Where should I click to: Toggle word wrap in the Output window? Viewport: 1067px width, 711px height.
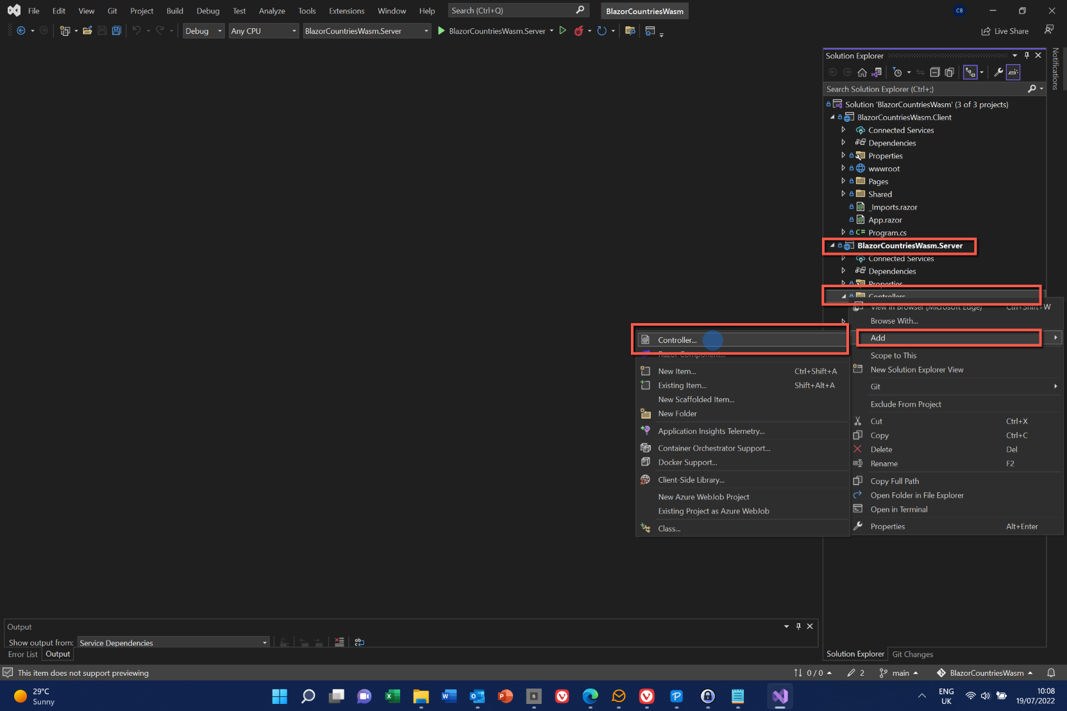(x=359, y=642)
